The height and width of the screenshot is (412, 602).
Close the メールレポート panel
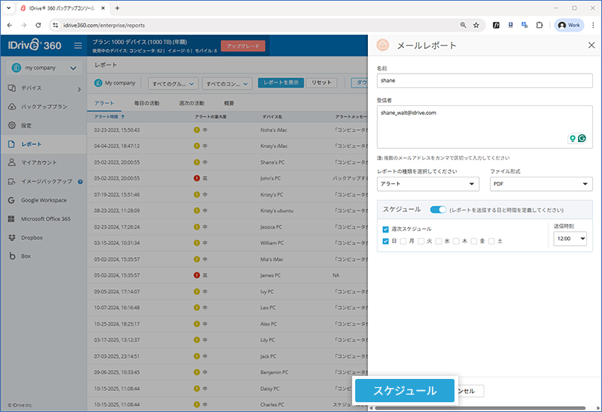coord(591,45)
